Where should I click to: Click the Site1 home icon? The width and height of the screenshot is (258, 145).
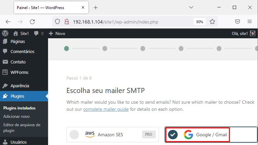[x=16, y=33]
